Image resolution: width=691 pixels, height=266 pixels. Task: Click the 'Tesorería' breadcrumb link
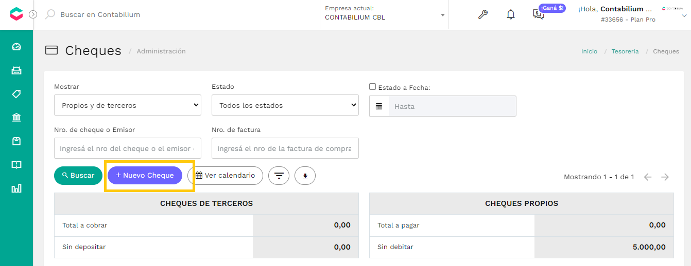point(625,51)
